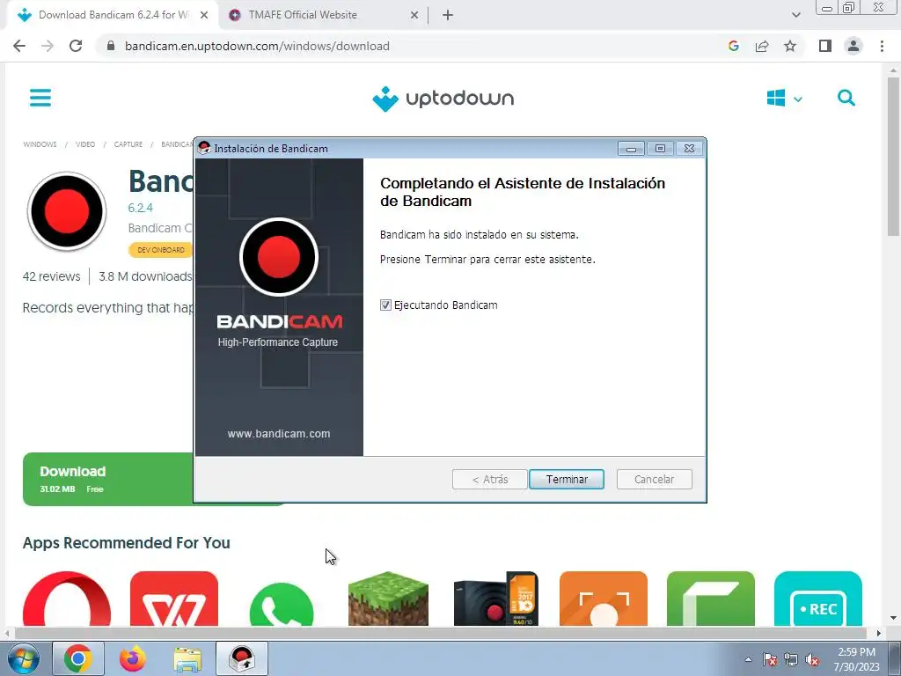Open Chrome's three-dot menu
The width and height of the screenshot is (901, 676).
882,46
